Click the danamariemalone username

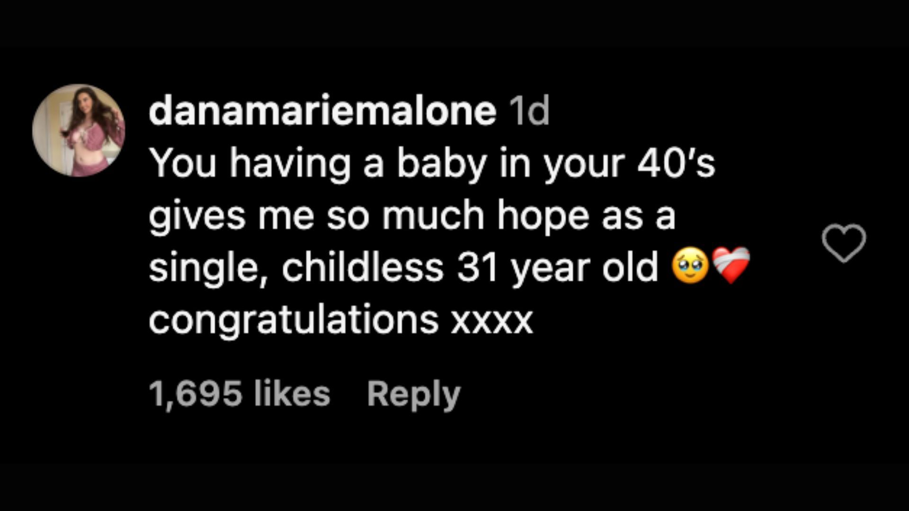[x=322, y=111]
